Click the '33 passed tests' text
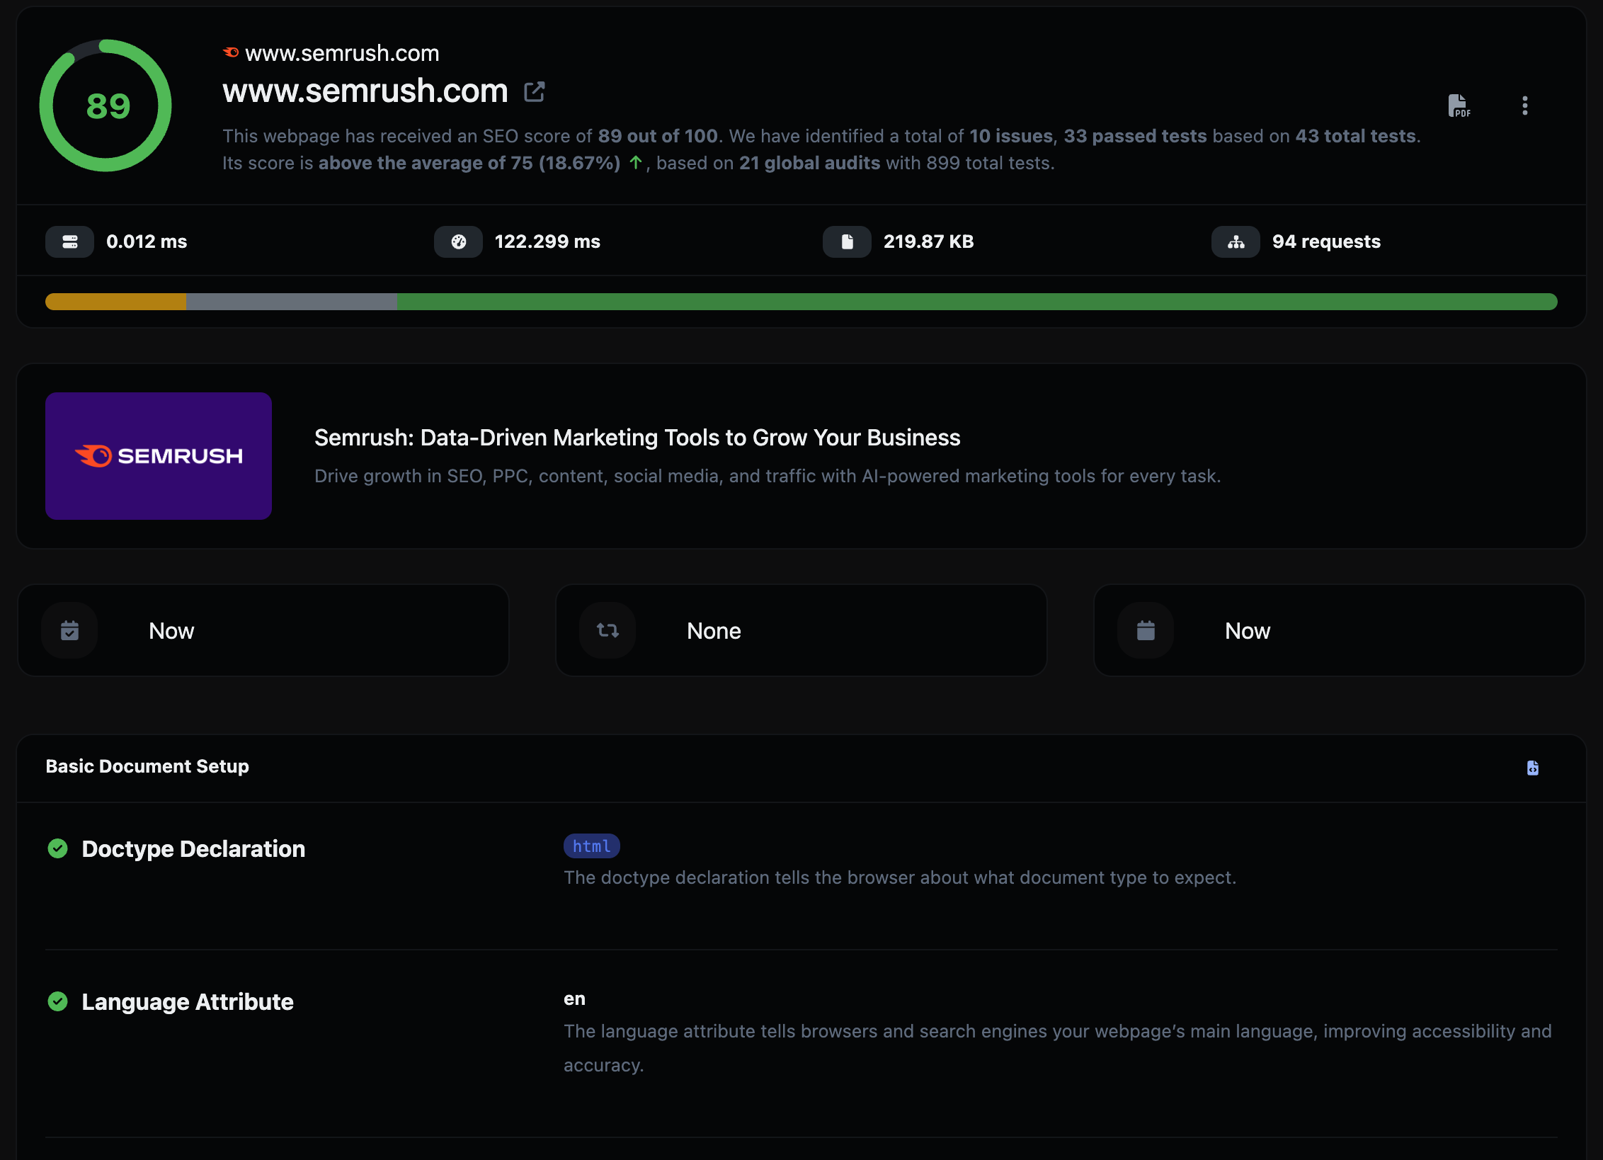The image size is (1603, 1160). (x=1135, y=136)
